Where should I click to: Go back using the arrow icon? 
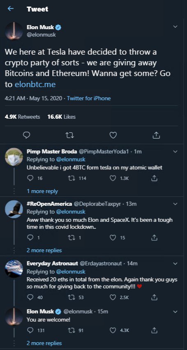(11, 9)
